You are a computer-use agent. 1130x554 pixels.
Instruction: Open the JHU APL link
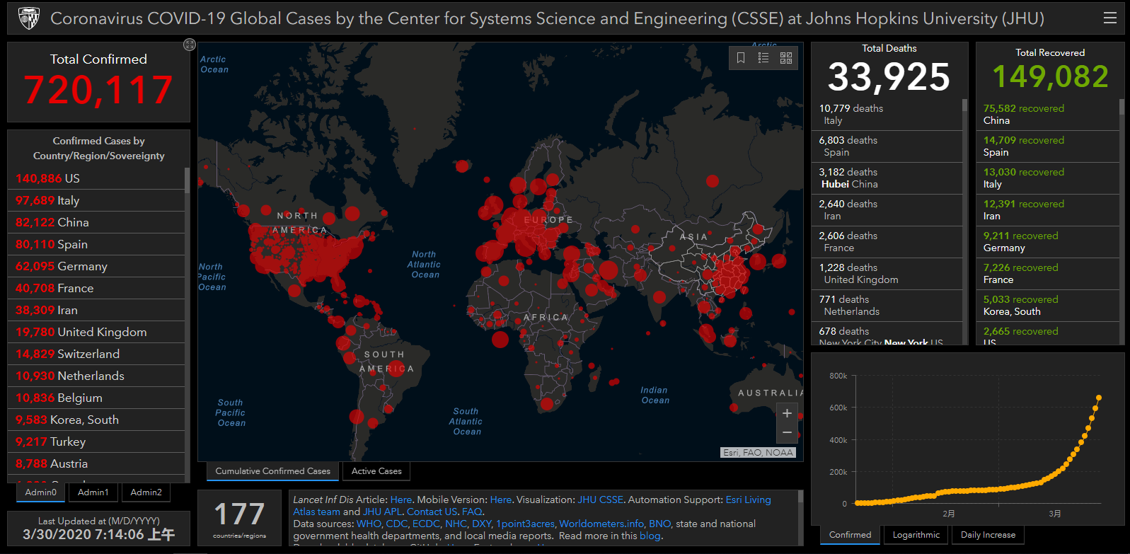pos(382,512)
